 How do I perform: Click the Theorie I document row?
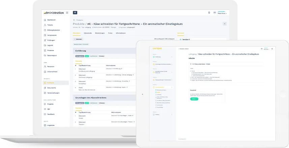click(x=105, y=123)
